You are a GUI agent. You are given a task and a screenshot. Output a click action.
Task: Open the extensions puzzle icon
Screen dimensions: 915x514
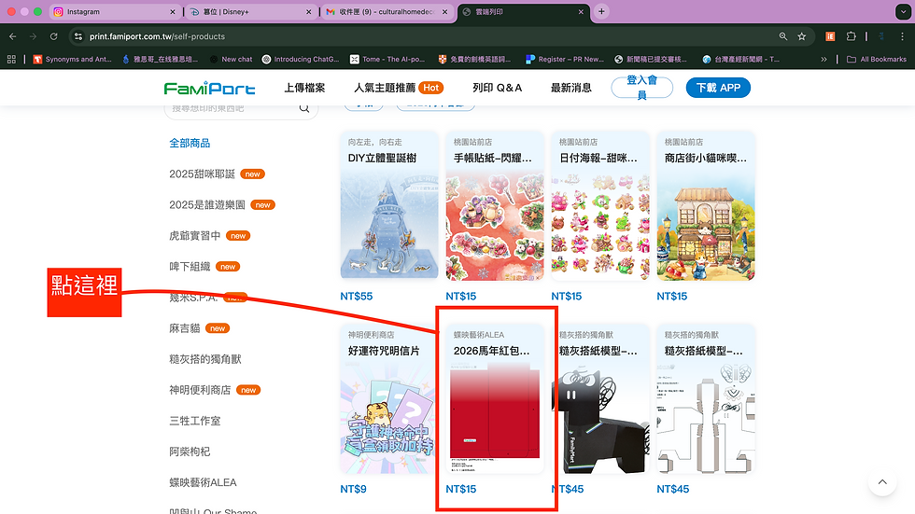tap(851, 36)
